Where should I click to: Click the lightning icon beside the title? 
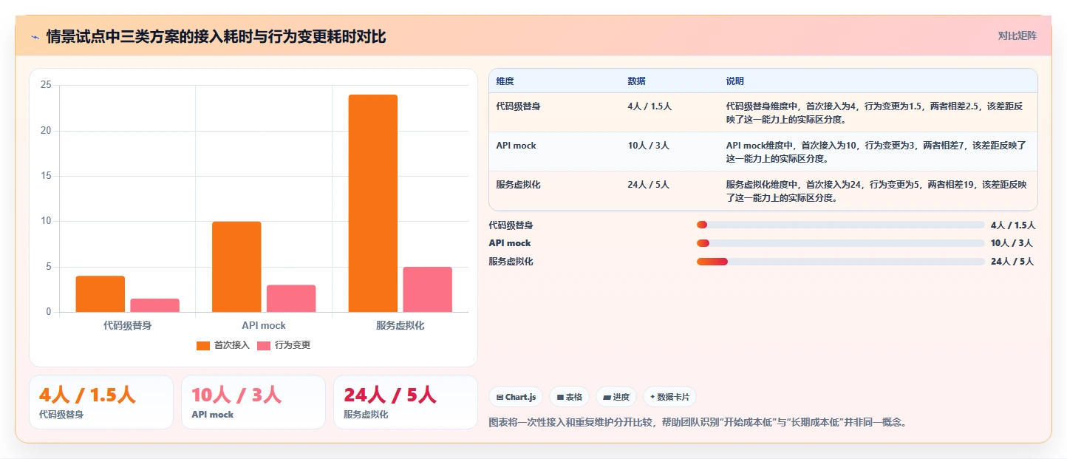pos(35,37)
